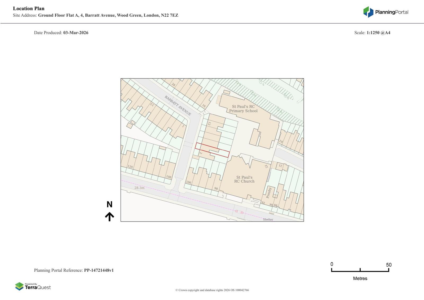
Task: Click the red site boundary outline
Action: [212, 150]
